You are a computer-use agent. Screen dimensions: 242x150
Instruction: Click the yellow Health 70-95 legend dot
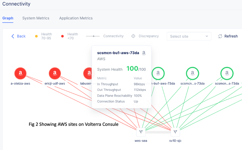[x=37, y=36]
